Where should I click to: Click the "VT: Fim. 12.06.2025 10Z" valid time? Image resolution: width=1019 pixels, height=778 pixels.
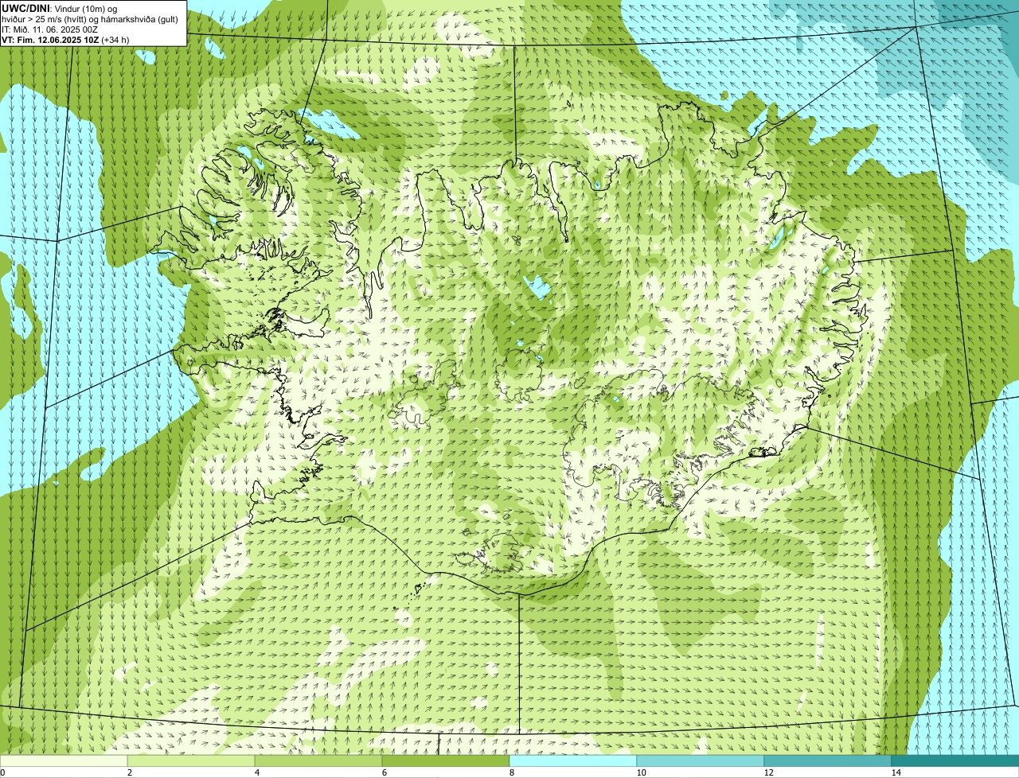[51, 39]
